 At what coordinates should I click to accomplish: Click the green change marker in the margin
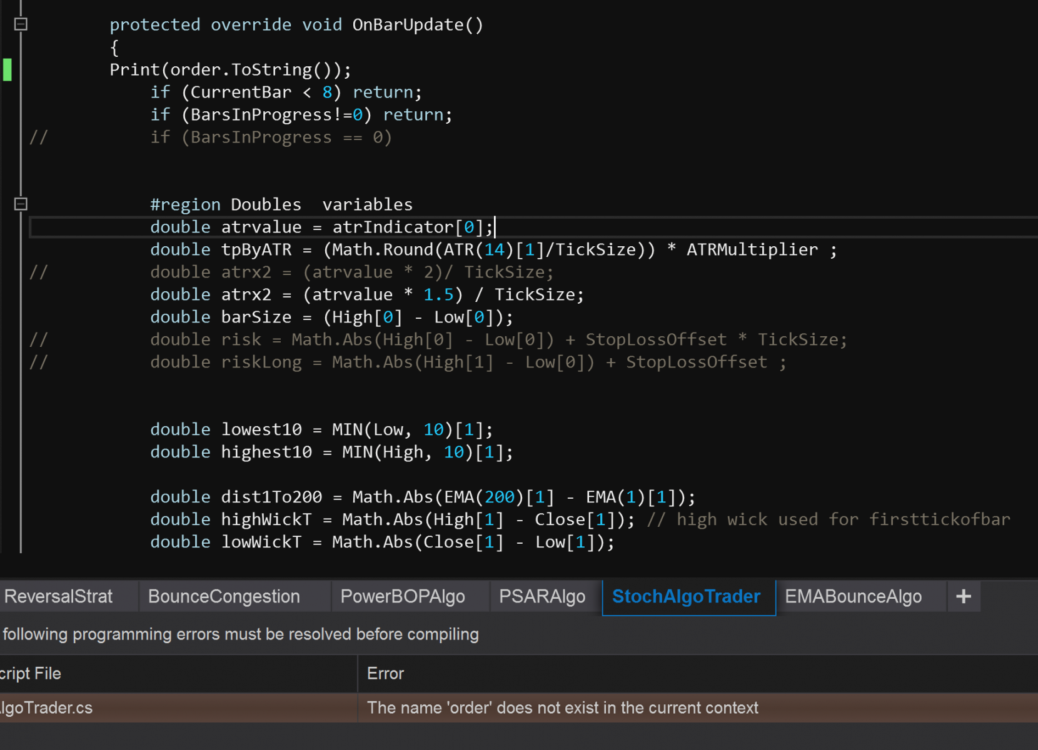point(8,69)
